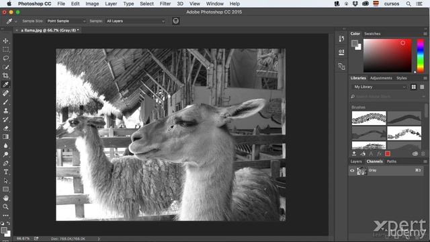Screen dimensions: 430x242
Task: Select the Zoom tool
Action: click(x=5, y=207)
